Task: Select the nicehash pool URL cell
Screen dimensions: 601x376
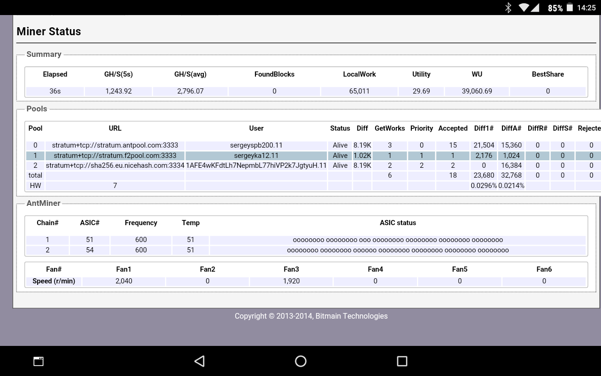Action: [115, 165]
